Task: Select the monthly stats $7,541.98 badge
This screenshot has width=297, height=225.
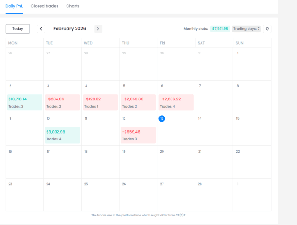Action: tap(220, 29)
